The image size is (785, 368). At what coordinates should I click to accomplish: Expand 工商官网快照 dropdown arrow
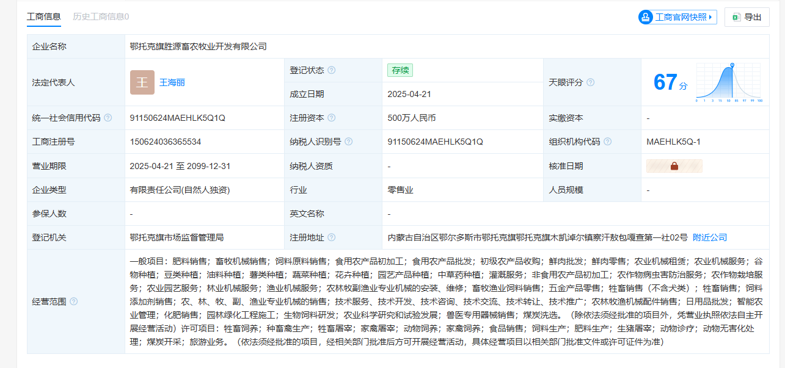coord(710,17)
